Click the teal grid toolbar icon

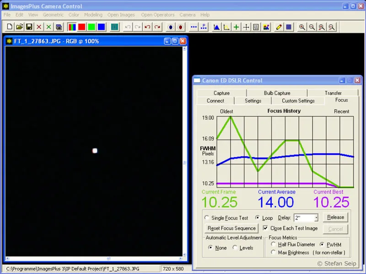[114, 27]
